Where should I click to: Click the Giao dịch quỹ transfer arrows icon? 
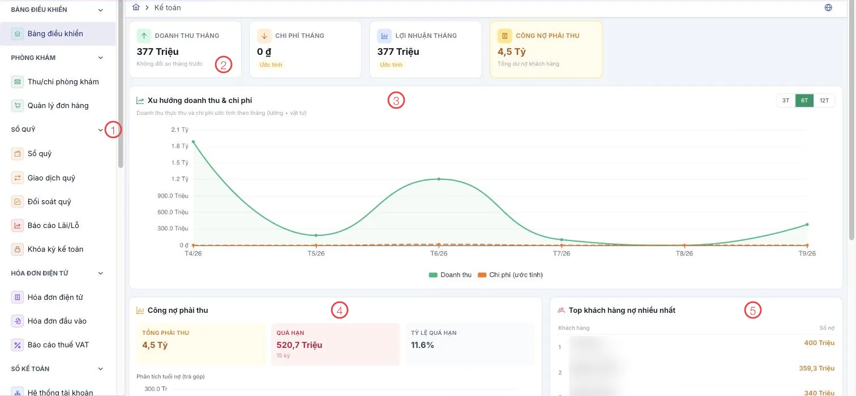coord(18,178)
